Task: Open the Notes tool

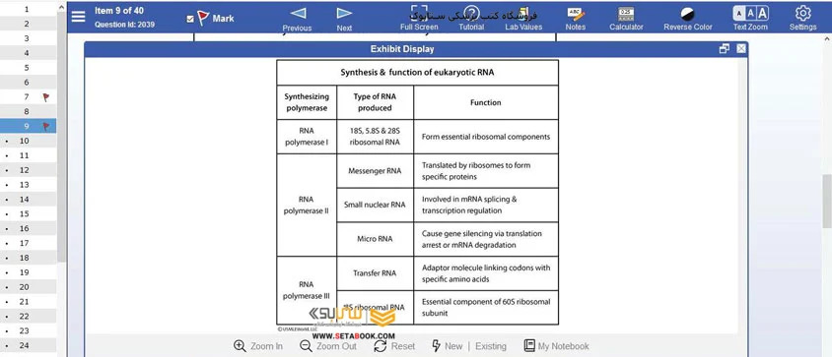Action: [x=575, y=19]
